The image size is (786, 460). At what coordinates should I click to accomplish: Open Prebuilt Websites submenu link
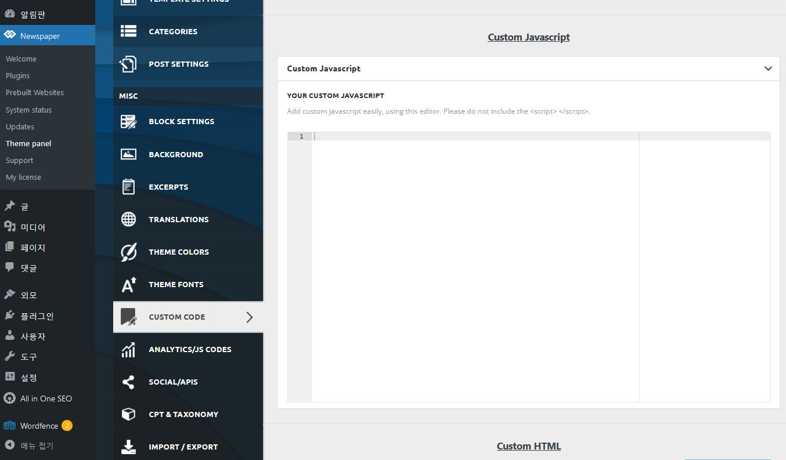click(x=35, y=92)
